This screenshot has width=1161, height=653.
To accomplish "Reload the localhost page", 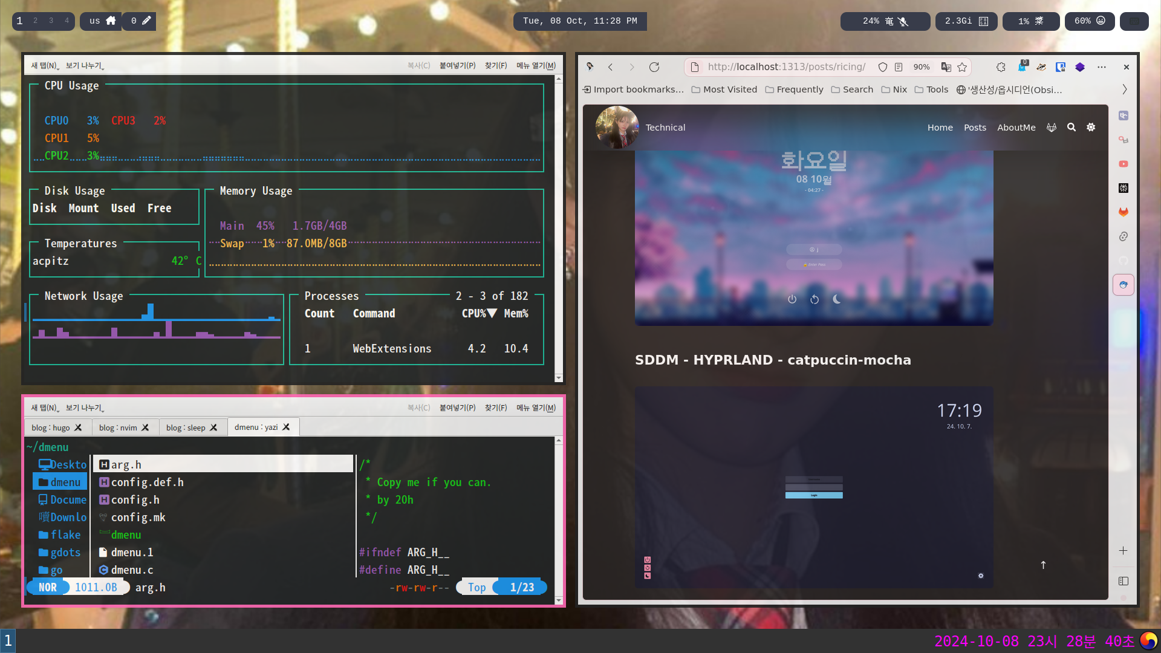I will point(654,67).
